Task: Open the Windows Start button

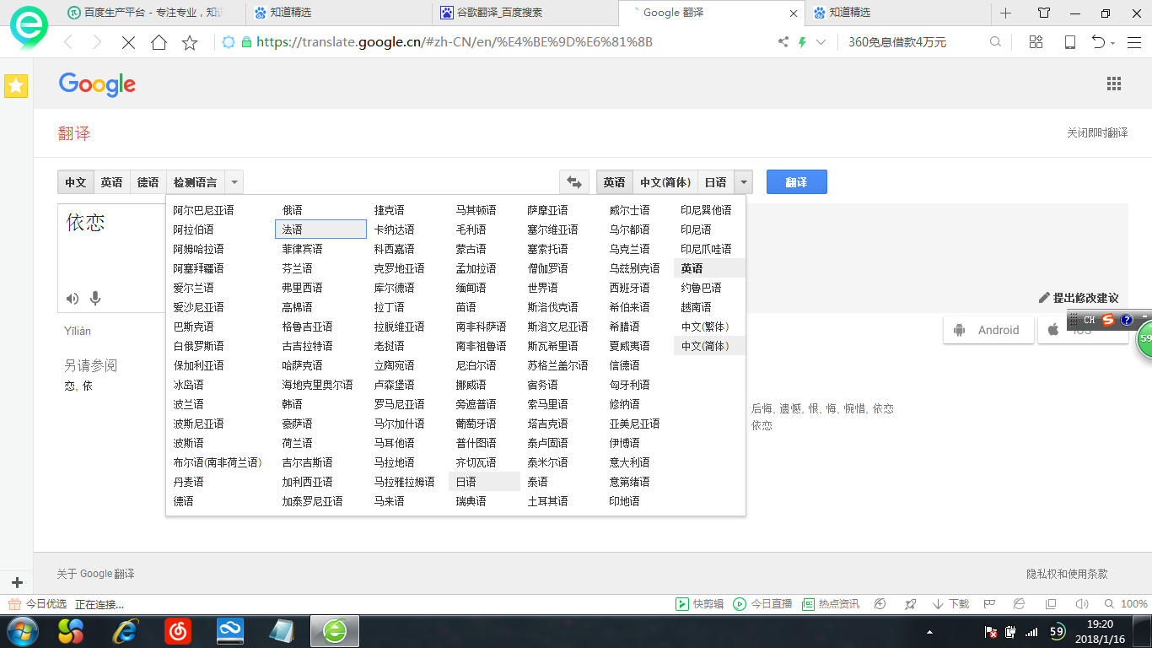Action: point(23,631)
